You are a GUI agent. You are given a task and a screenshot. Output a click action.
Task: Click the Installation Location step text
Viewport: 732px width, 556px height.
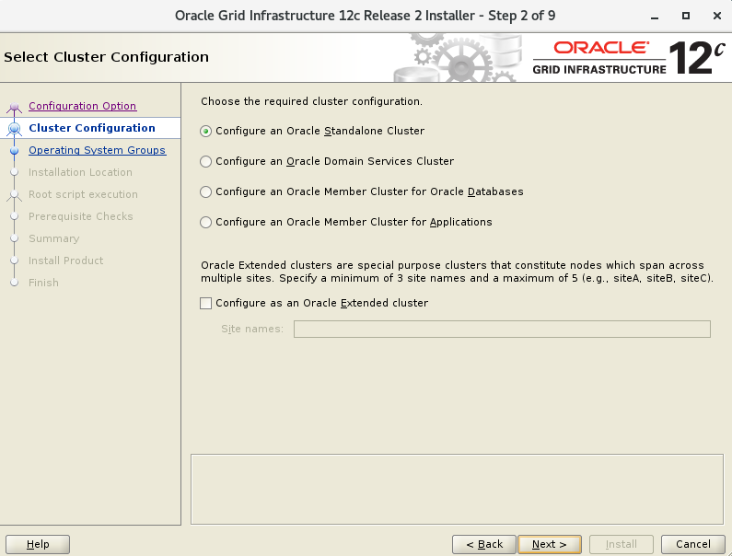click(x=80, y=172)
